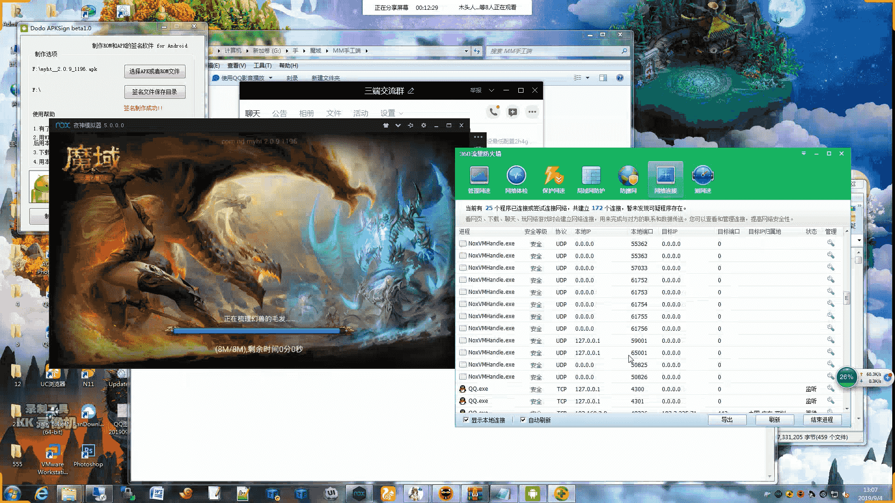Viewport: 895px width, 503px height.
Task: Click 签名文件保存目录 button
Action: click(155, 92)
